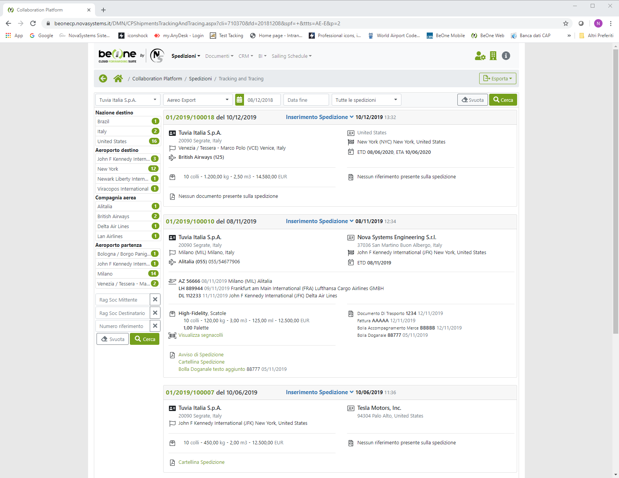Click the top Svuota clear button
Viewport: 619px width, 478px height.
tap(473, 100)
